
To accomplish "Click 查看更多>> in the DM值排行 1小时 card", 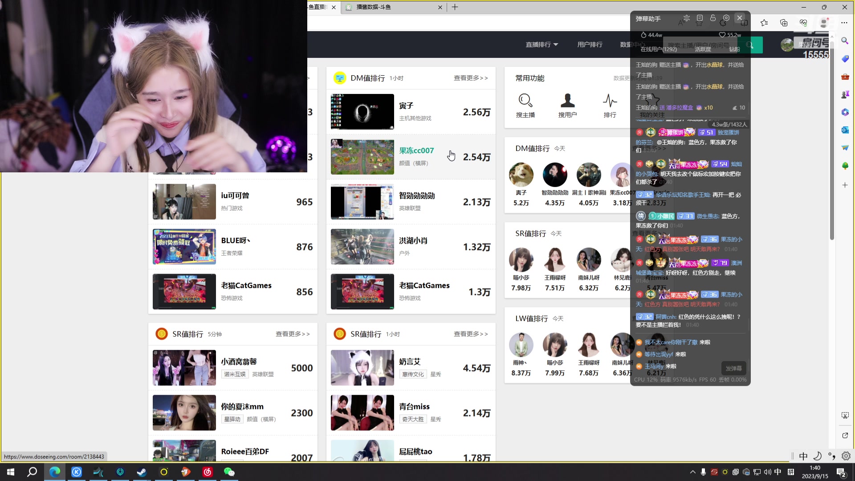I will point(471,78).
